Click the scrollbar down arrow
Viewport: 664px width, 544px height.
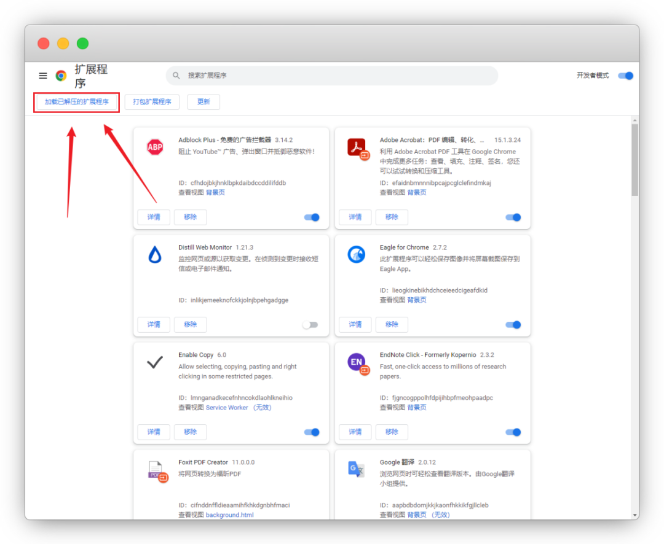point(634,515)
